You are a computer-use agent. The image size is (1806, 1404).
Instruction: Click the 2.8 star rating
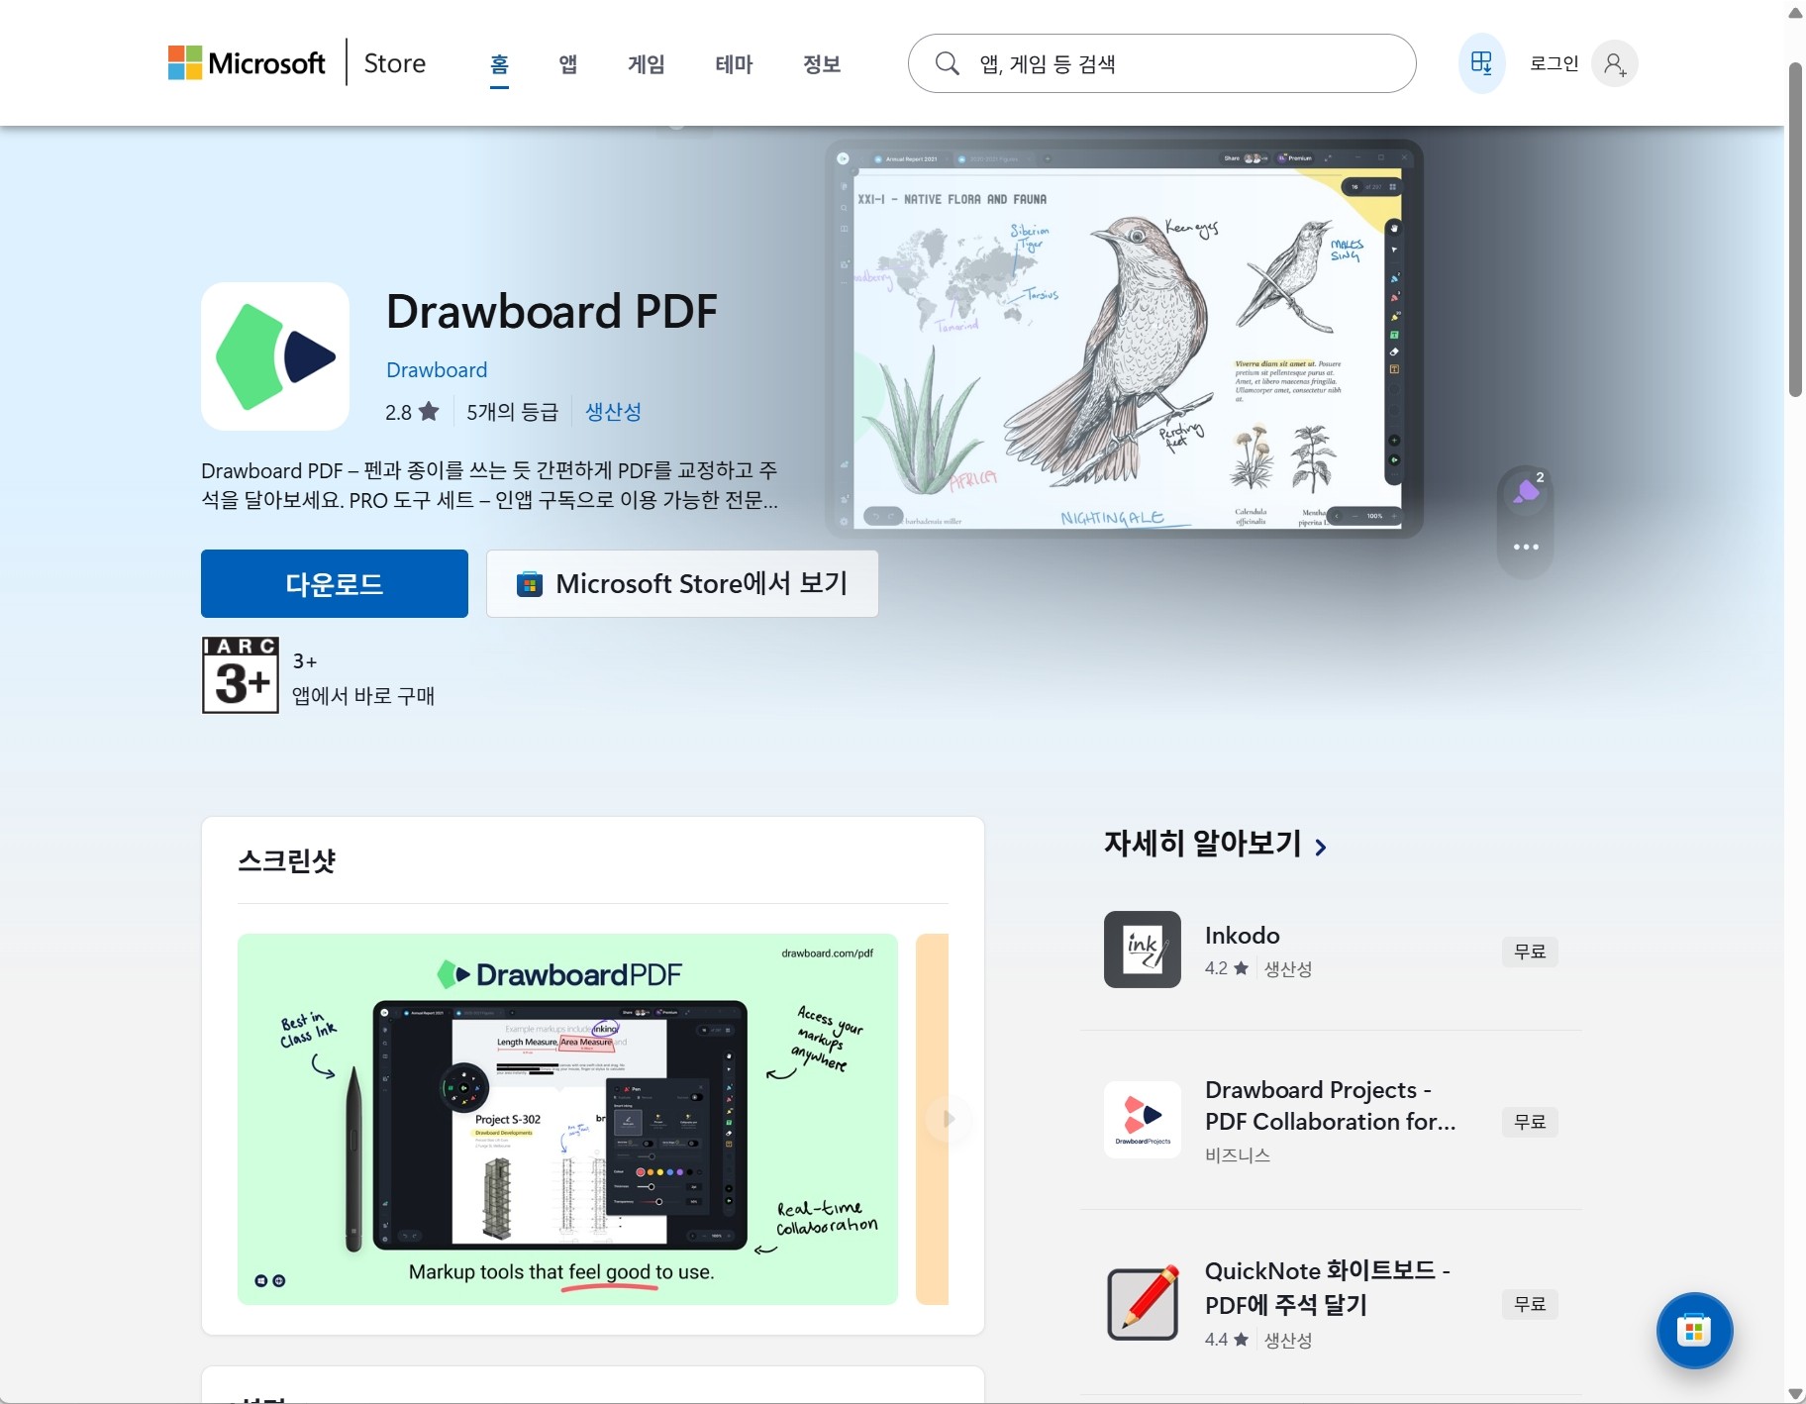point(412,411)
